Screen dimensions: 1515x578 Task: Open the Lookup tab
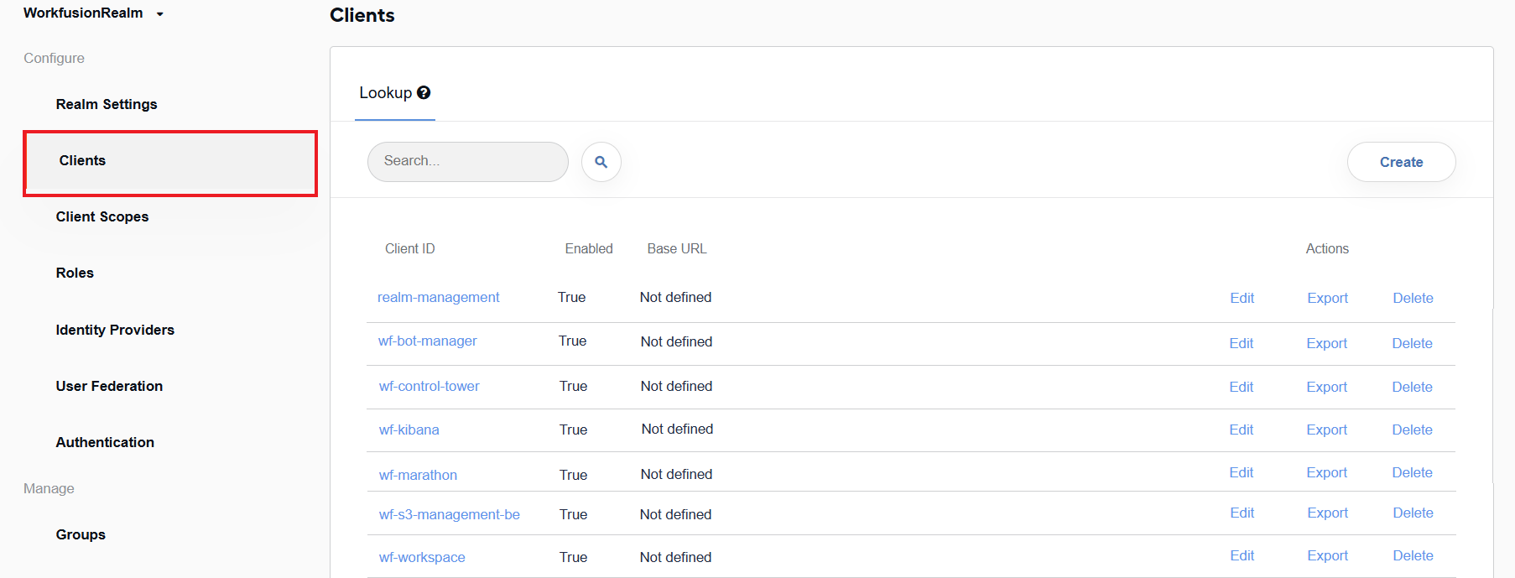coord(394,93)
